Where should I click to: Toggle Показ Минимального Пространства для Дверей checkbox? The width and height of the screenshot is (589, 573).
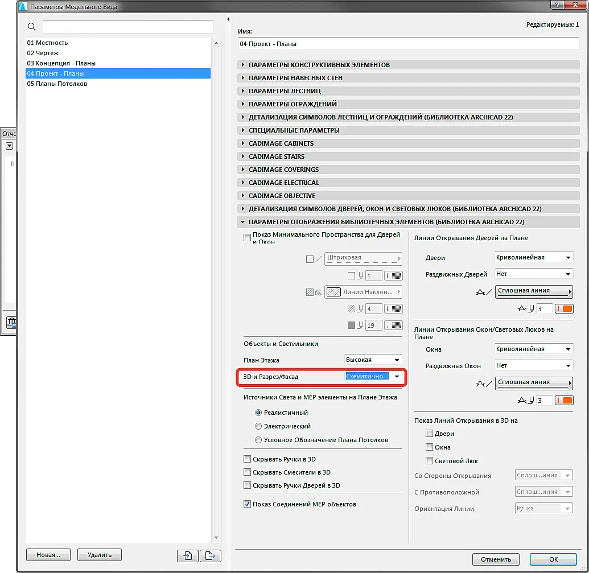tap(247, 237)
